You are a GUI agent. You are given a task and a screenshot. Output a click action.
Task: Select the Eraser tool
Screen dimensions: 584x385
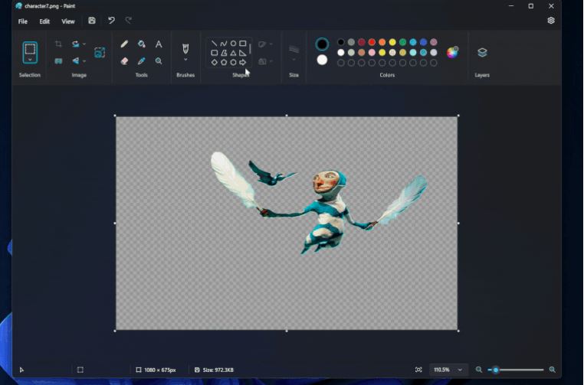124,60
